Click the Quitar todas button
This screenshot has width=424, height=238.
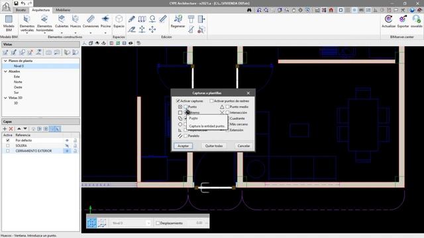pos(213,146)
